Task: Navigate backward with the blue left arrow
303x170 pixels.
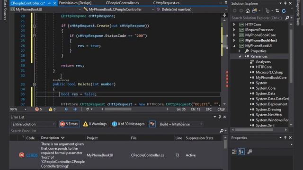Action: [66, 109]
